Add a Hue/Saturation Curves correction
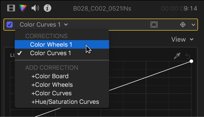This screenshot has height=117, width=204. (65, 102)
